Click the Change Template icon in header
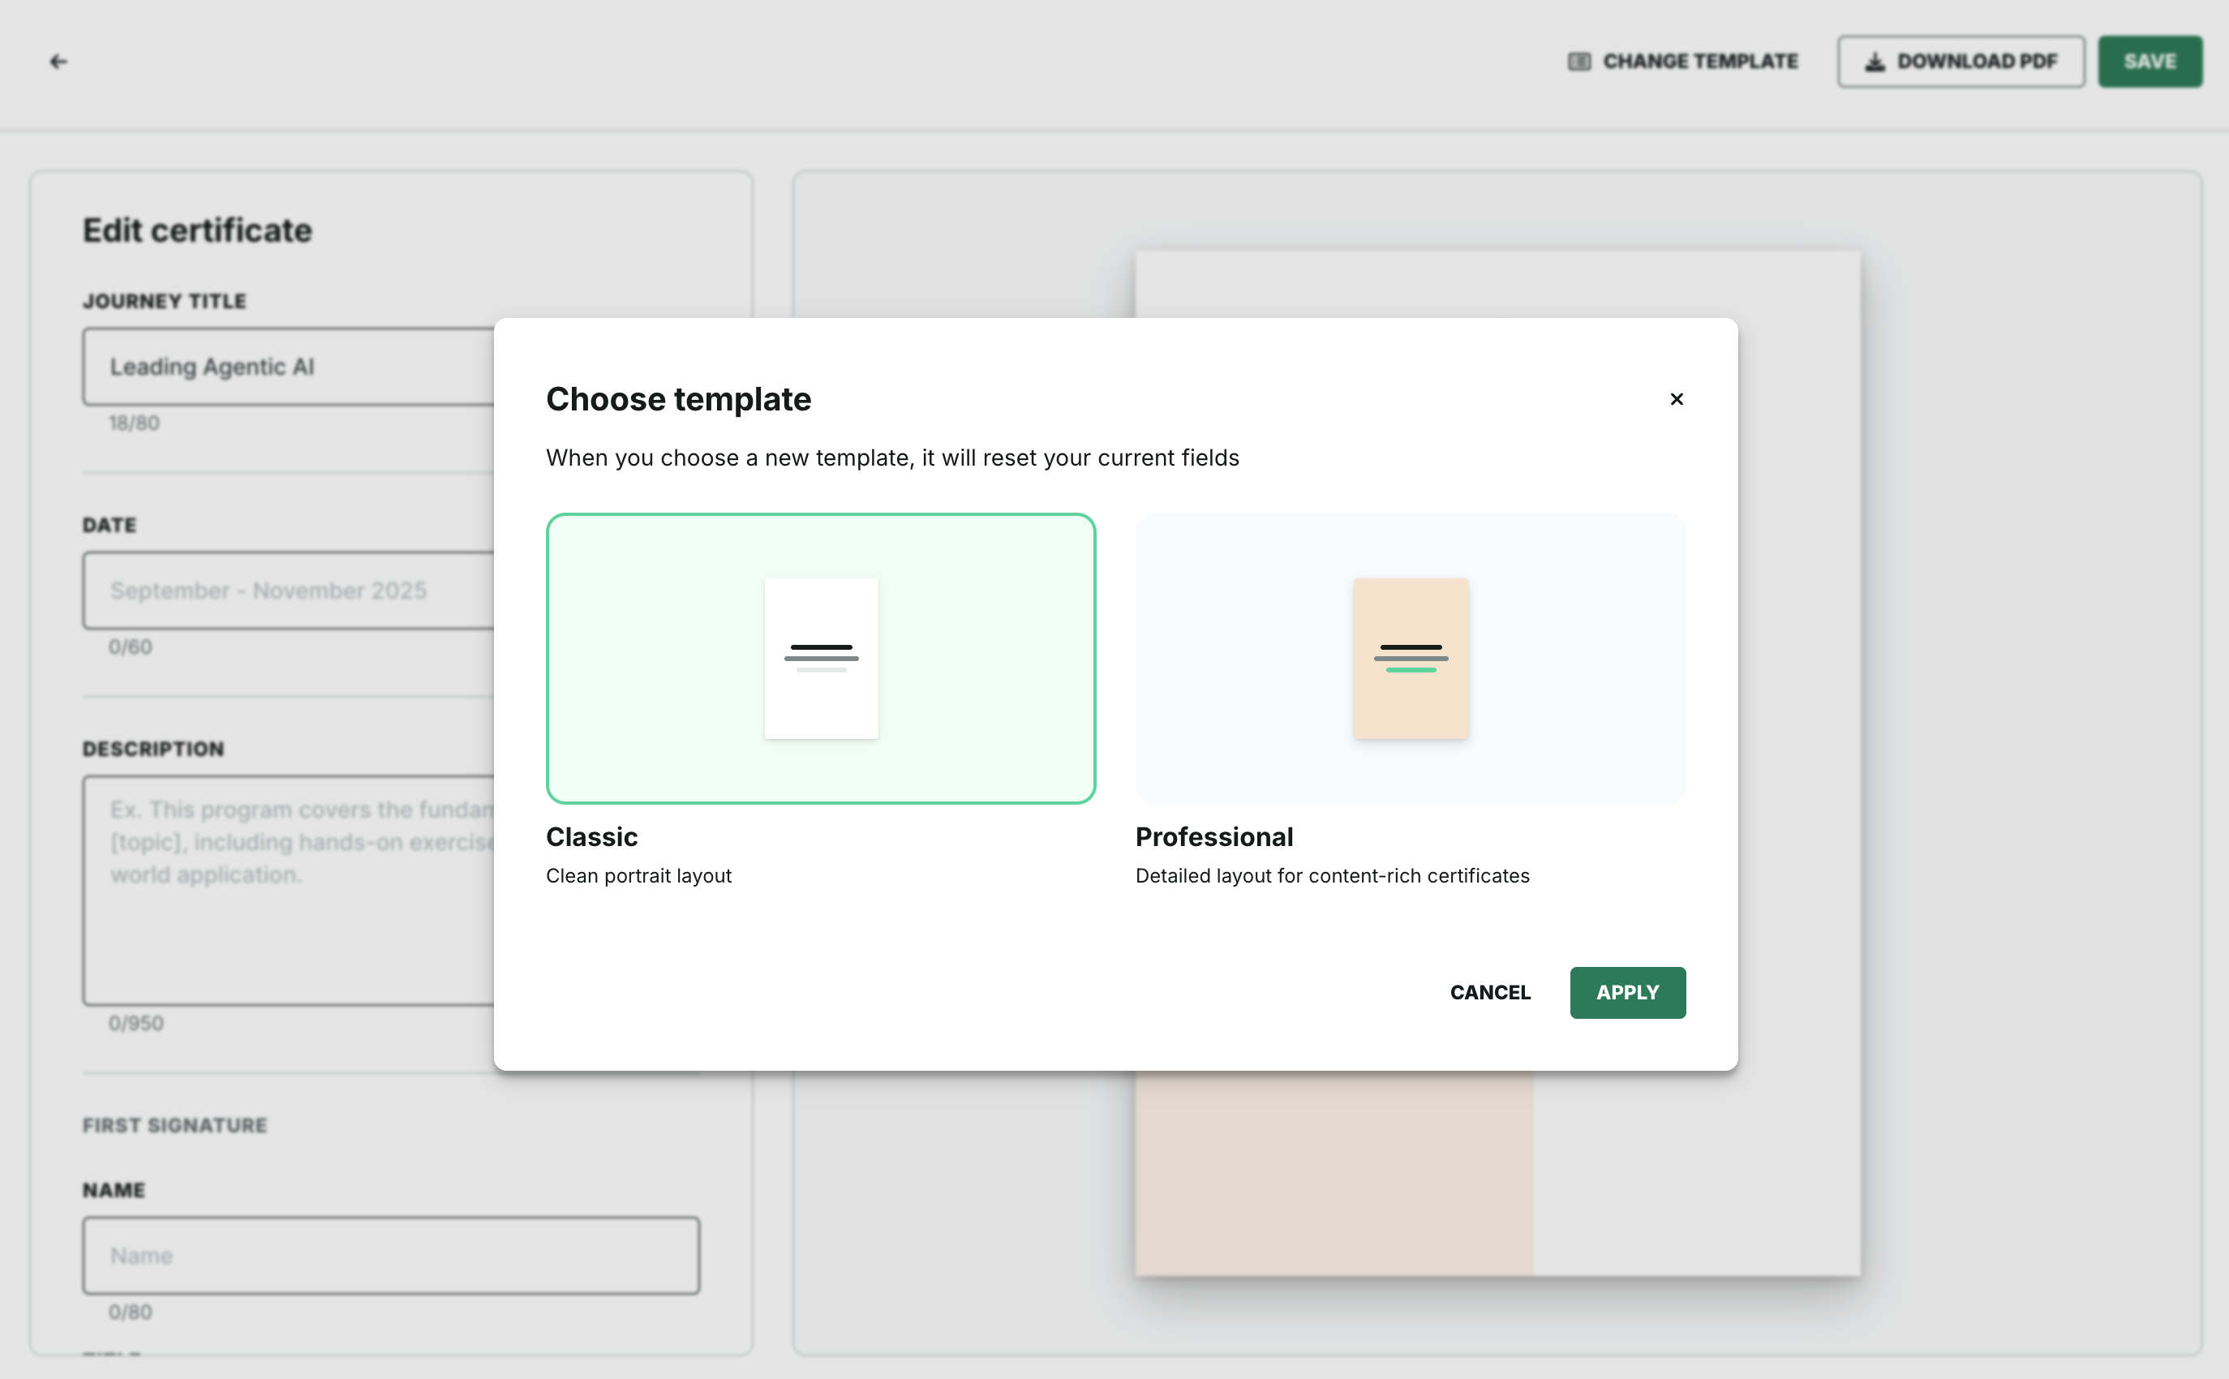 pos(1579,61)
